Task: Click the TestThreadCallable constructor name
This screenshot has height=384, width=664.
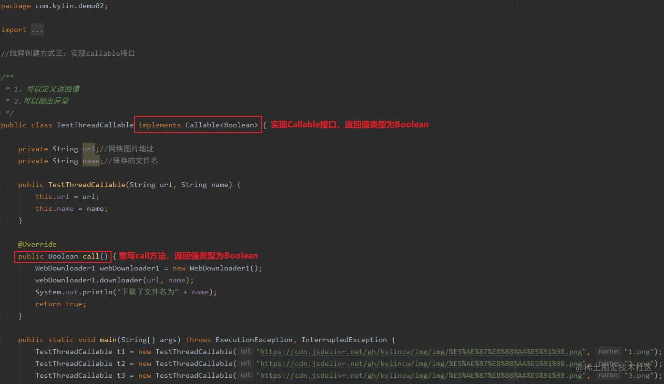Action: coord(87,185)
